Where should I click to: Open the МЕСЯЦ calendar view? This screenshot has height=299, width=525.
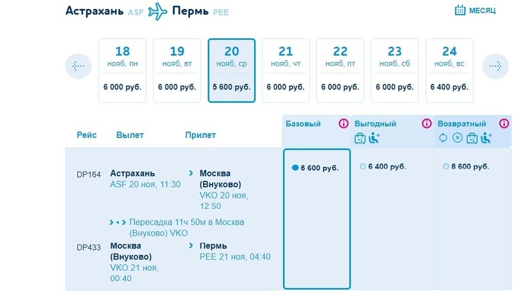(475, 10)
